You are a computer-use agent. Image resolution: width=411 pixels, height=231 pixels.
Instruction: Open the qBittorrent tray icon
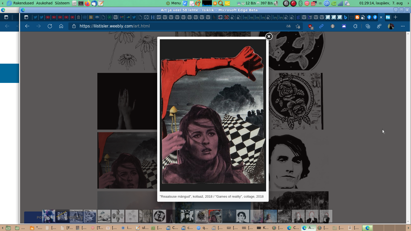[327, 3]
